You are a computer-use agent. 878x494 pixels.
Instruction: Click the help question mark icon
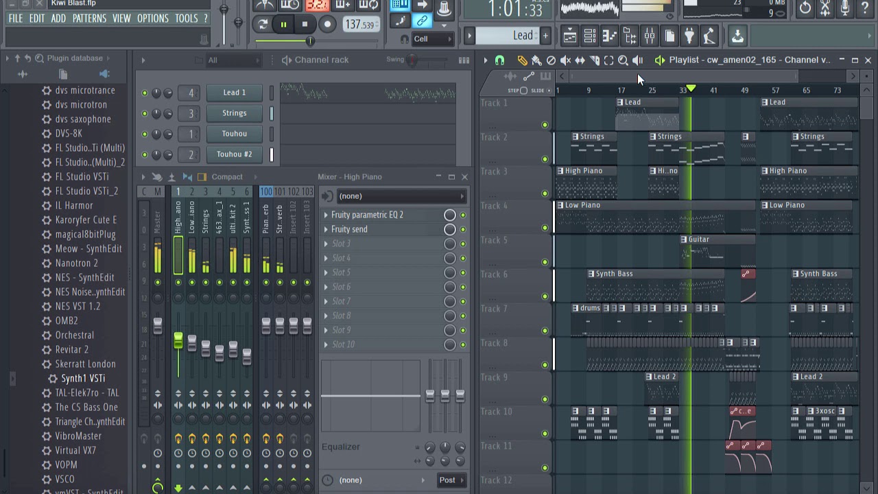(865, 8)
